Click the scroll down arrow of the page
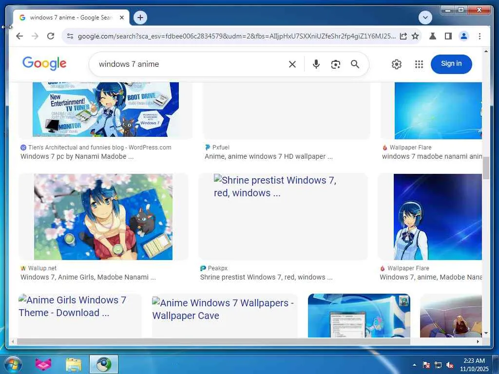This screenshot has height=374, width=499. coord(486,333)
